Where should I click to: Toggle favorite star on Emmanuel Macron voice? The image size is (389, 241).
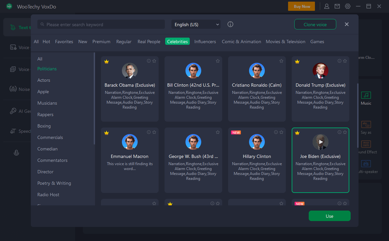(154, 132)
